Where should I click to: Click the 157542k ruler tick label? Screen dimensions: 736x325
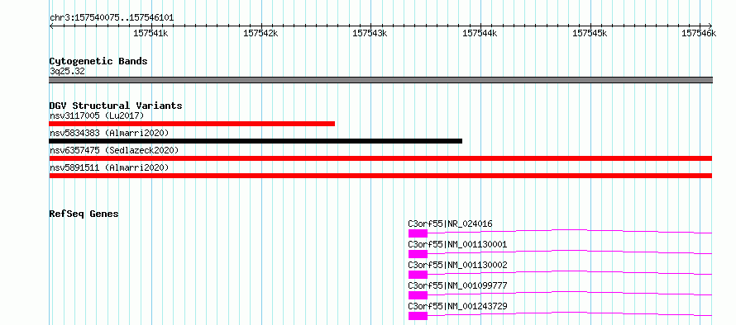click(261, 33)
